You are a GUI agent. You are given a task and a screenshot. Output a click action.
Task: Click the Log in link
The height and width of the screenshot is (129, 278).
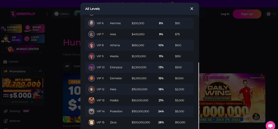(x=225, y=14)
